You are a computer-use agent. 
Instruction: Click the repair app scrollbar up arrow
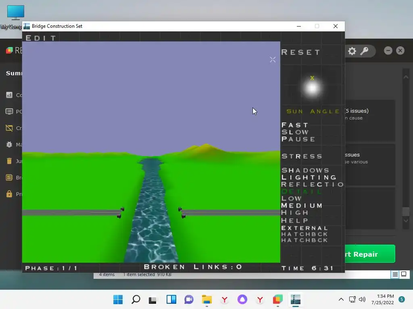pos(406,77)
